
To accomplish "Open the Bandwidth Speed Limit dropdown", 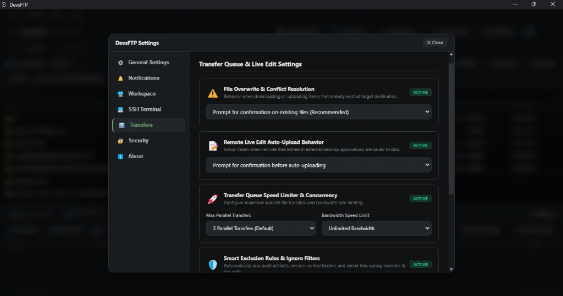I will coord(376,228).
